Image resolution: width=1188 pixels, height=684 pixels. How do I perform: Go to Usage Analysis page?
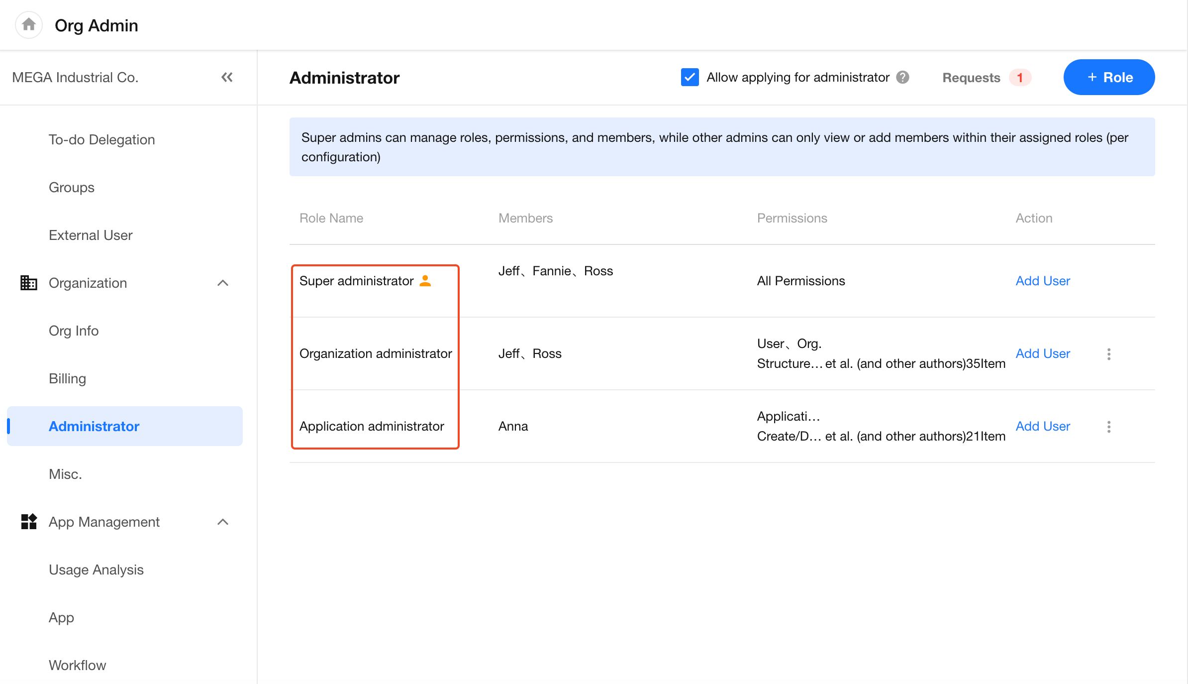point(96,570)
